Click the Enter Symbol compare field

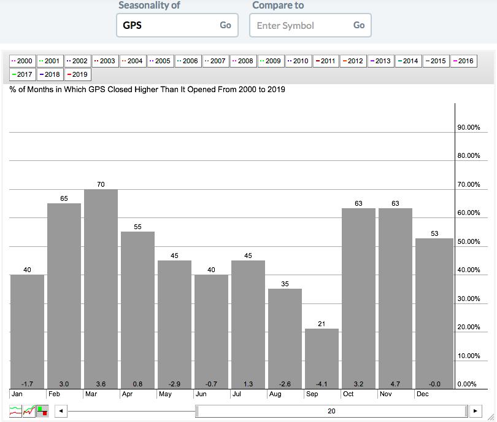click(x=310, y=25)
